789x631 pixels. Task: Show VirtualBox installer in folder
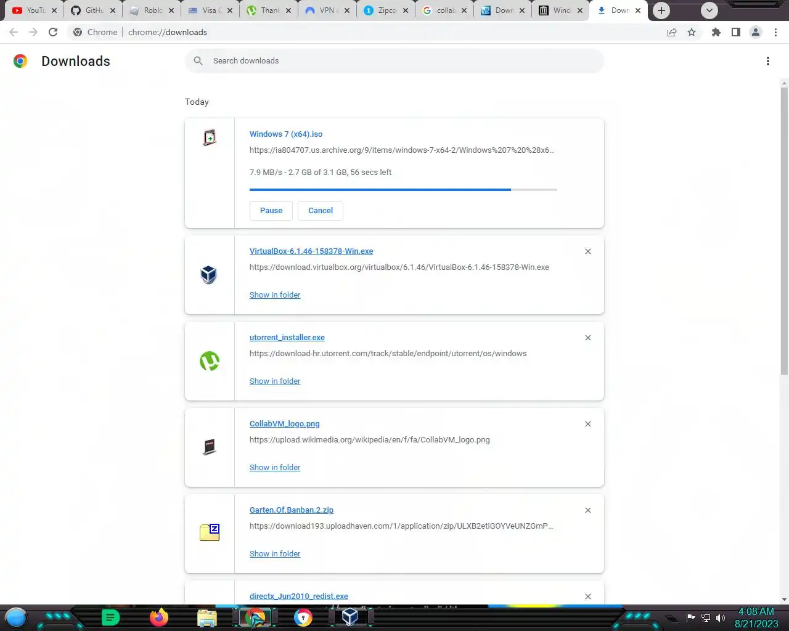click(275, 295)
